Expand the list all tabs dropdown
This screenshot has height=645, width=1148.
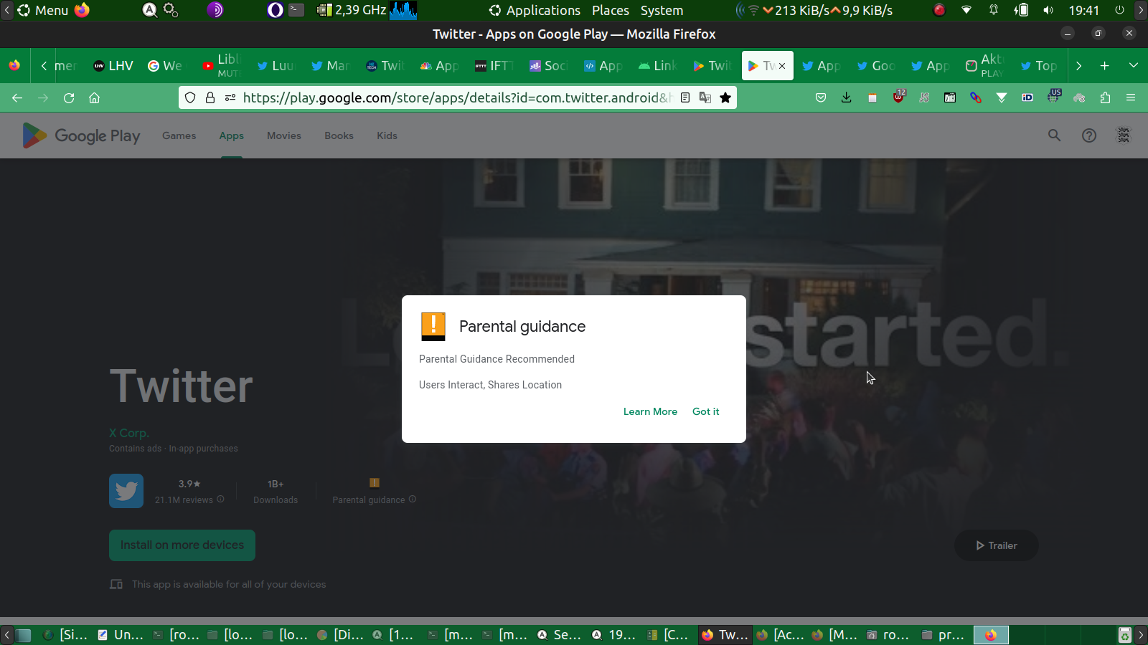tap(1134, 66)
